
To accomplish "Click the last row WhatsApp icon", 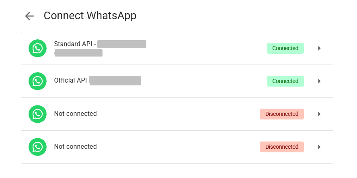I will click(x=37, y=147).
